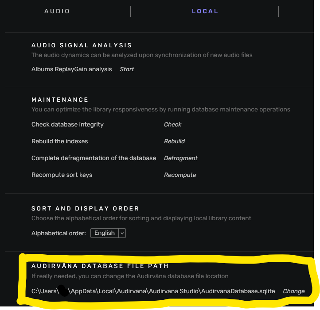Click the AUDIO SIGNAL ANALYSIS heading
The height and width of the screenshot is (310, 320).
click(82, 45)
